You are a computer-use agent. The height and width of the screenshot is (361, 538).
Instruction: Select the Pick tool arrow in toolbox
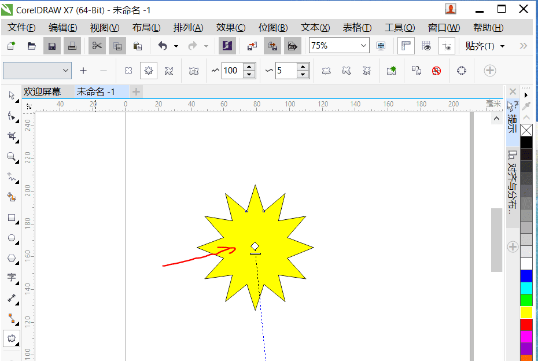[x=12, y=95]
